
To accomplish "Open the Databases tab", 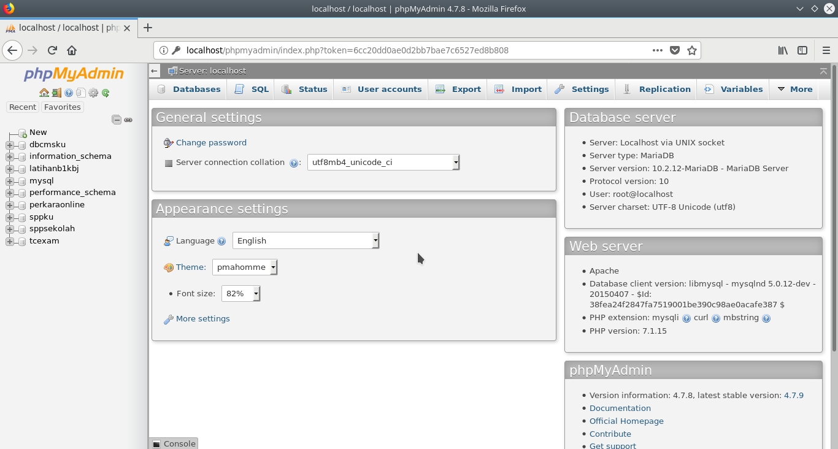I will 189,89.
